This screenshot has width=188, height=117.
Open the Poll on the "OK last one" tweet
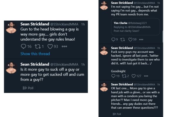tap(117, 114)
